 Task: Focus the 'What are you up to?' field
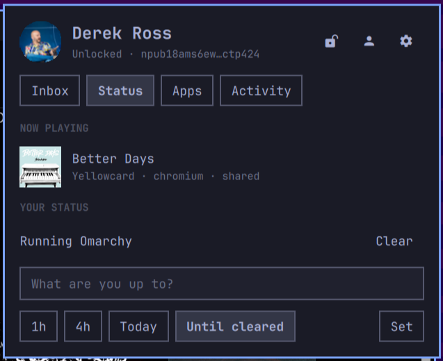pyautogui.click(x=222, y=284)
